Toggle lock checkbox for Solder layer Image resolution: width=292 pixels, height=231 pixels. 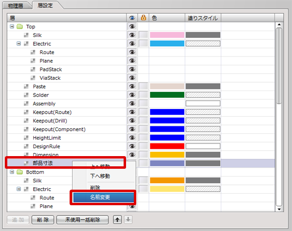pyautogui.click(x=143, y=95)
